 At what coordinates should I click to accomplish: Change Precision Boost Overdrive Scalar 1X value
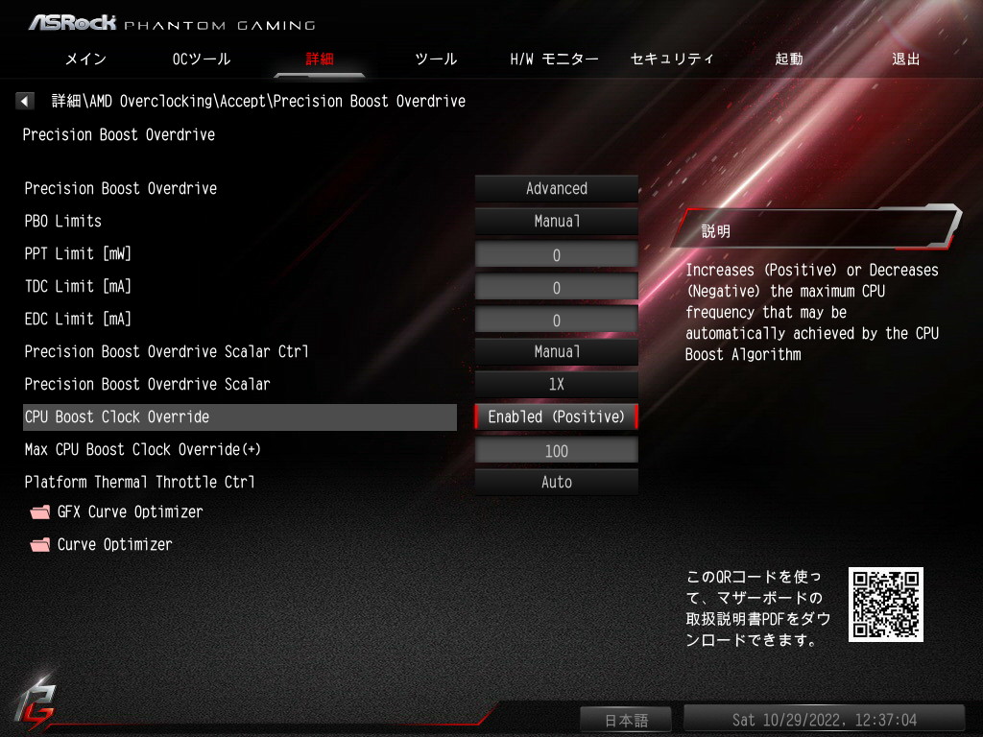pos(556,384)
